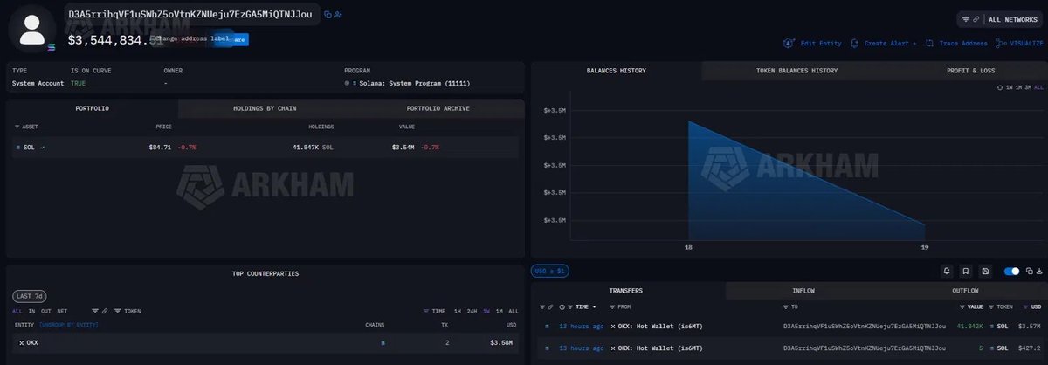The image size is (1048, 365).
Task: Click the SOL asset row in portfolio
Action: click(x=265, y=148)
